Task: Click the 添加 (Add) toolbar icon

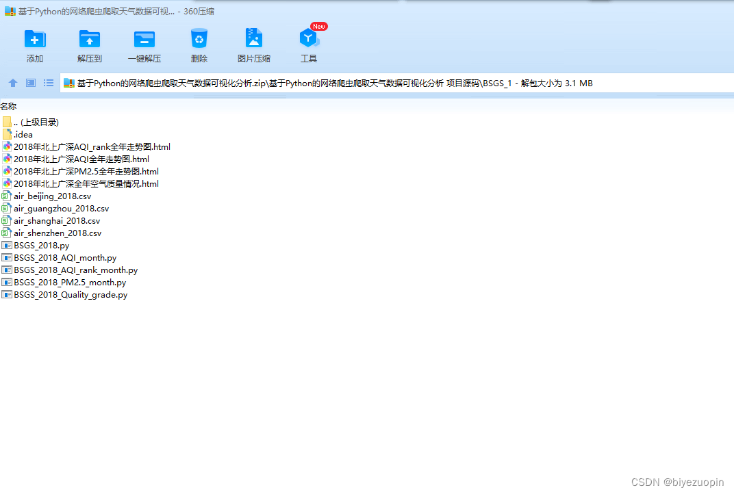Action: click(x=35, y=39)
